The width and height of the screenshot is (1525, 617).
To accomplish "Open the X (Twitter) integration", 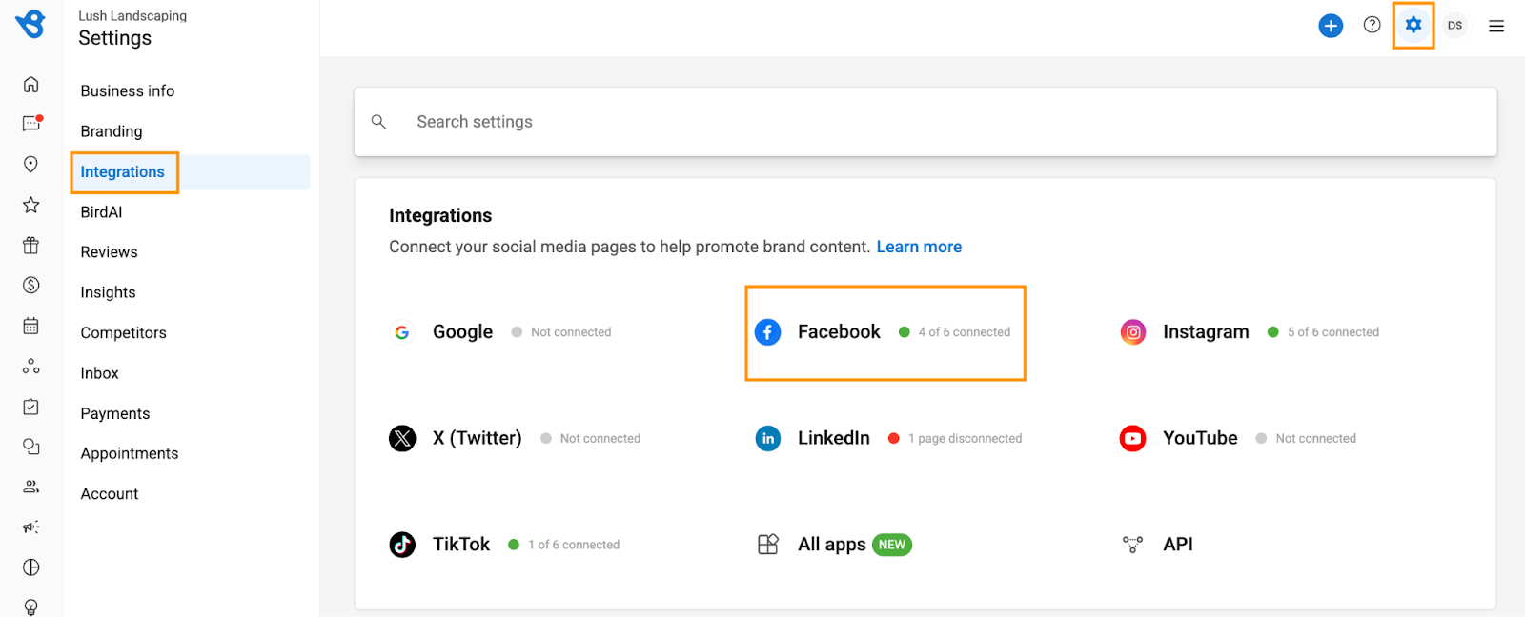I will pos(515,438).
